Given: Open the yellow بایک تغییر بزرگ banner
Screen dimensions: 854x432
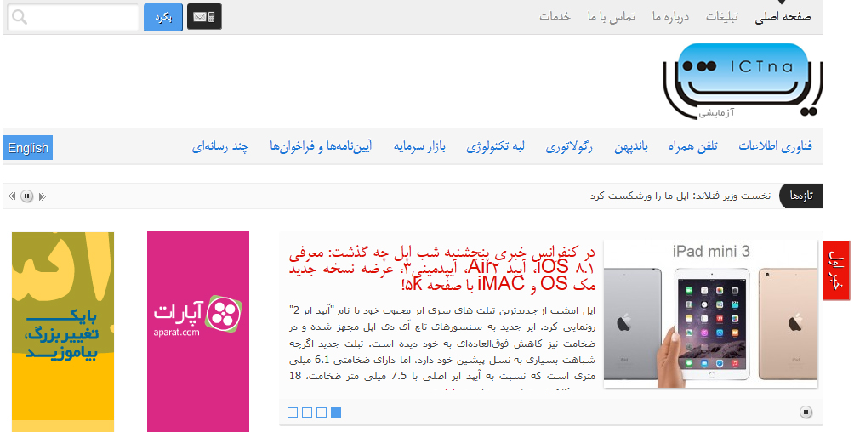Looking at the screenshot, I should [x=63, y=332].
